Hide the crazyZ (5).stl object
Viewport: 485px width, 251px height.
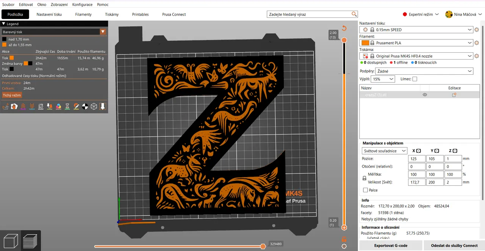click(425, 95)
